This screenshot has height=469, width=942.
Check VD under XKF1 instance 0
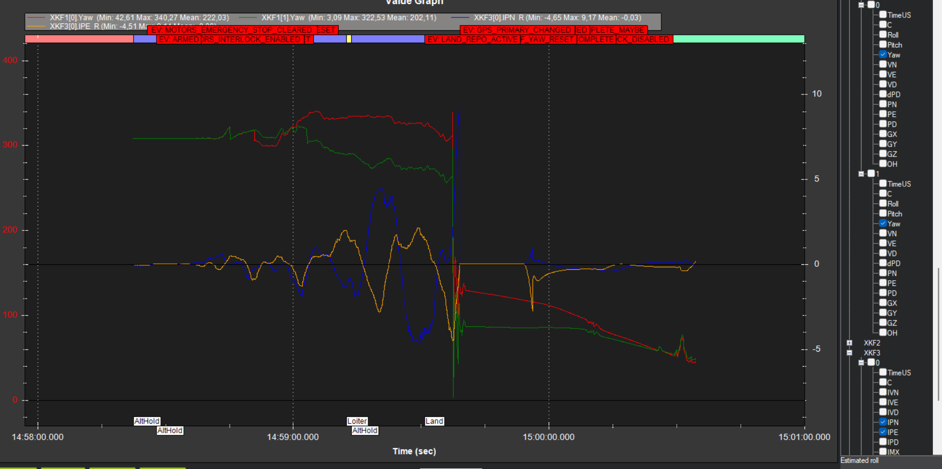tap(883, 84)
